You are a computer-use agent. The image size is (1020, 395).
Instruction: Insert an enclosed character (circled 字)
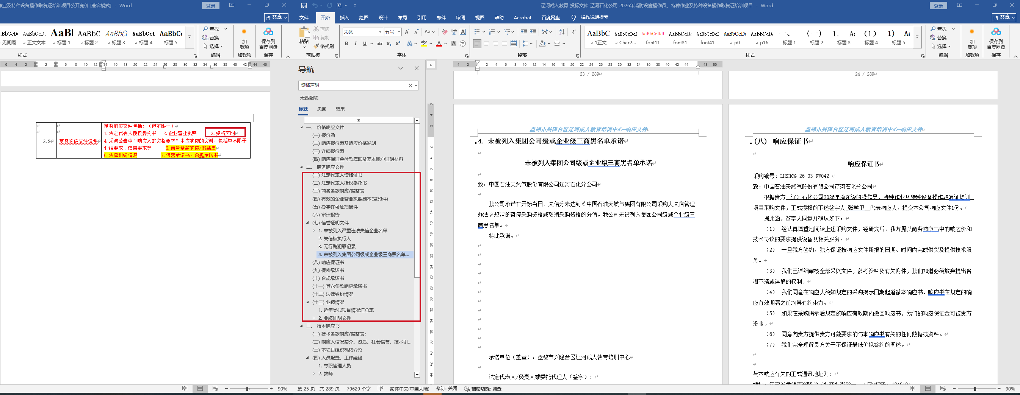(x=463, y=44)
